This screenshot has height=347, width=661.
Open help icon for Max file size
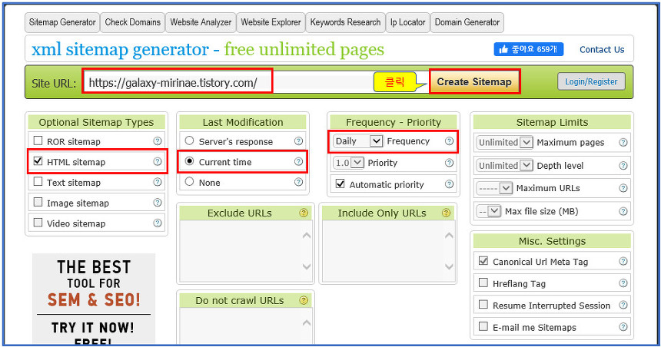623,211
